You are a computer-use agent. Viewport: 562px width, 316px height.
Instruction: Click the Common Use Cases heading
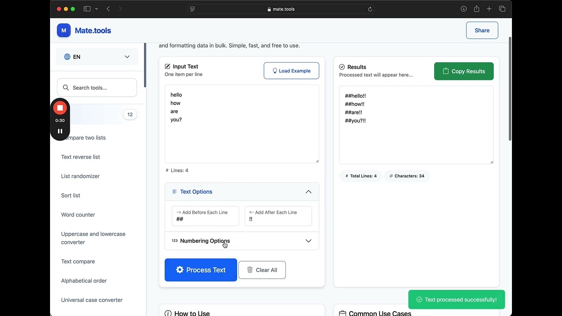(380, 313)
